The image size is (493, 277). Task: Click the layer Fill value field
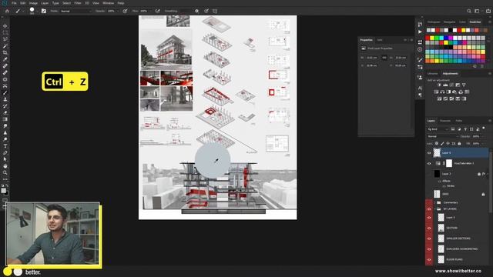(x=476, y=144)
